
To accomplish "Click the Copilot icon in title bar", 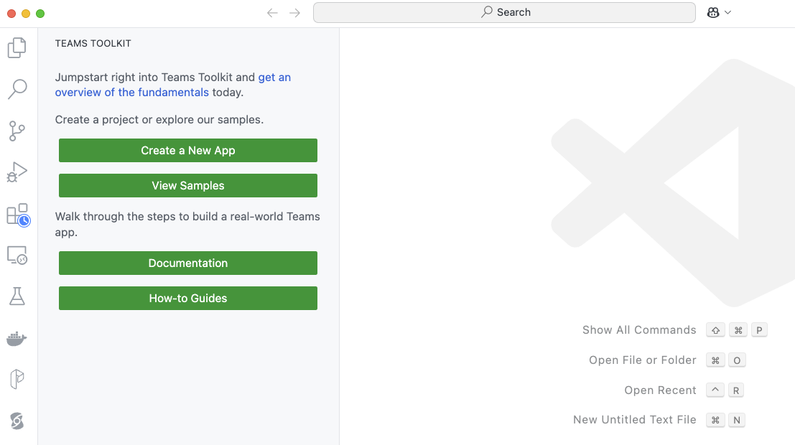I will 713,12.
